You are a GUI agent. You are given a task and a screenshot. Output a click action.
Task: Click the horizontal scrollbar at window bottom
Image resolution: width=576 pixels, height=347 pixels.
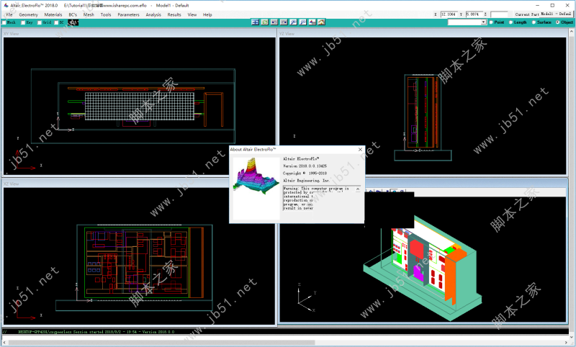coord(161,343)
